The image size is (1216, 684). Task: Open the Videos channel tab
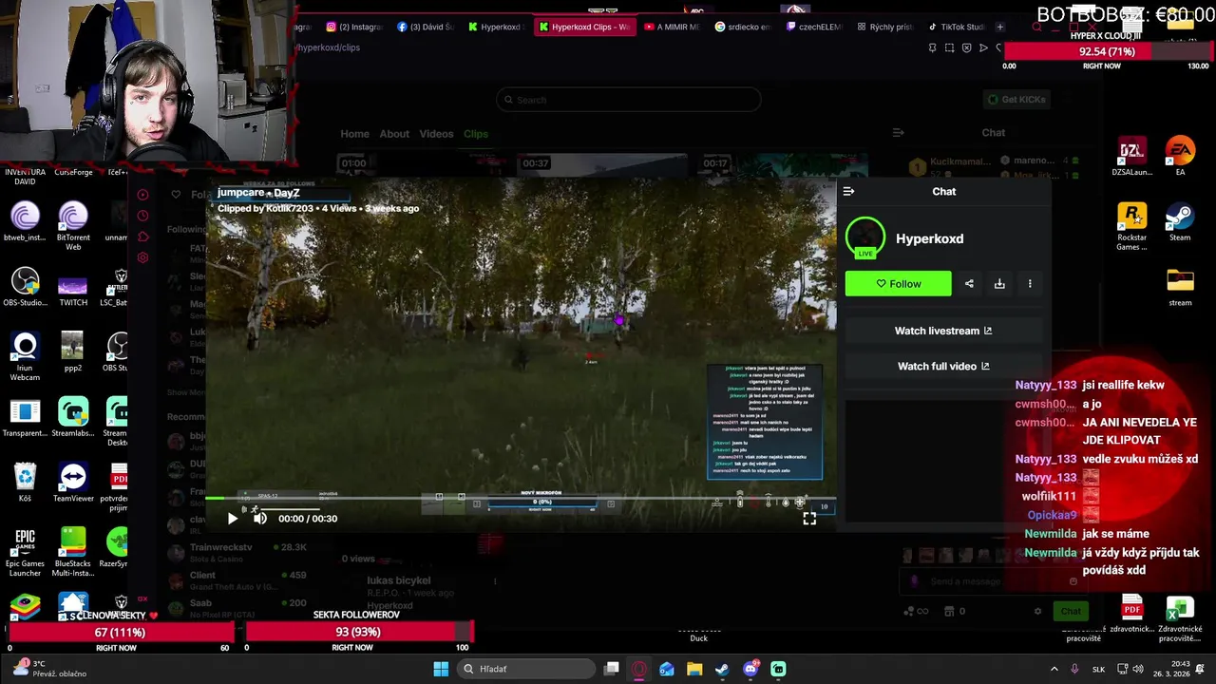click(x=436, y=134)
